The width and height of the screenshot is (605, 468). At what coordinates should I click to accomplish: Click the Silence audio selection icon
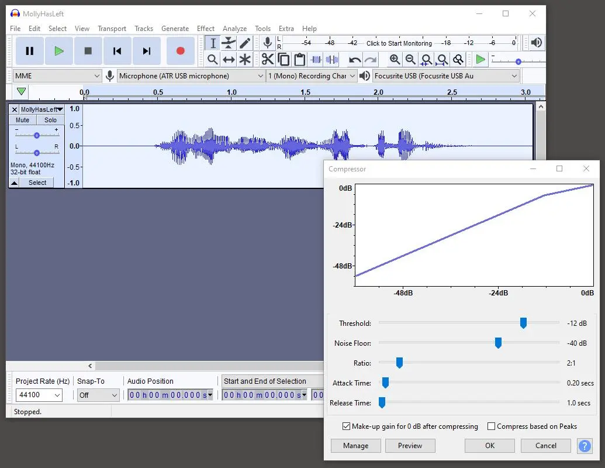(332, 60)
